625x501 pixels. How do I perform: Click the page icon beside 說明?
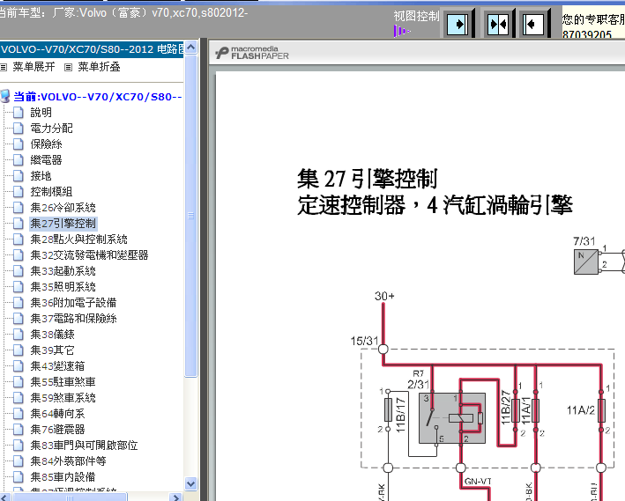pos(19,113)
